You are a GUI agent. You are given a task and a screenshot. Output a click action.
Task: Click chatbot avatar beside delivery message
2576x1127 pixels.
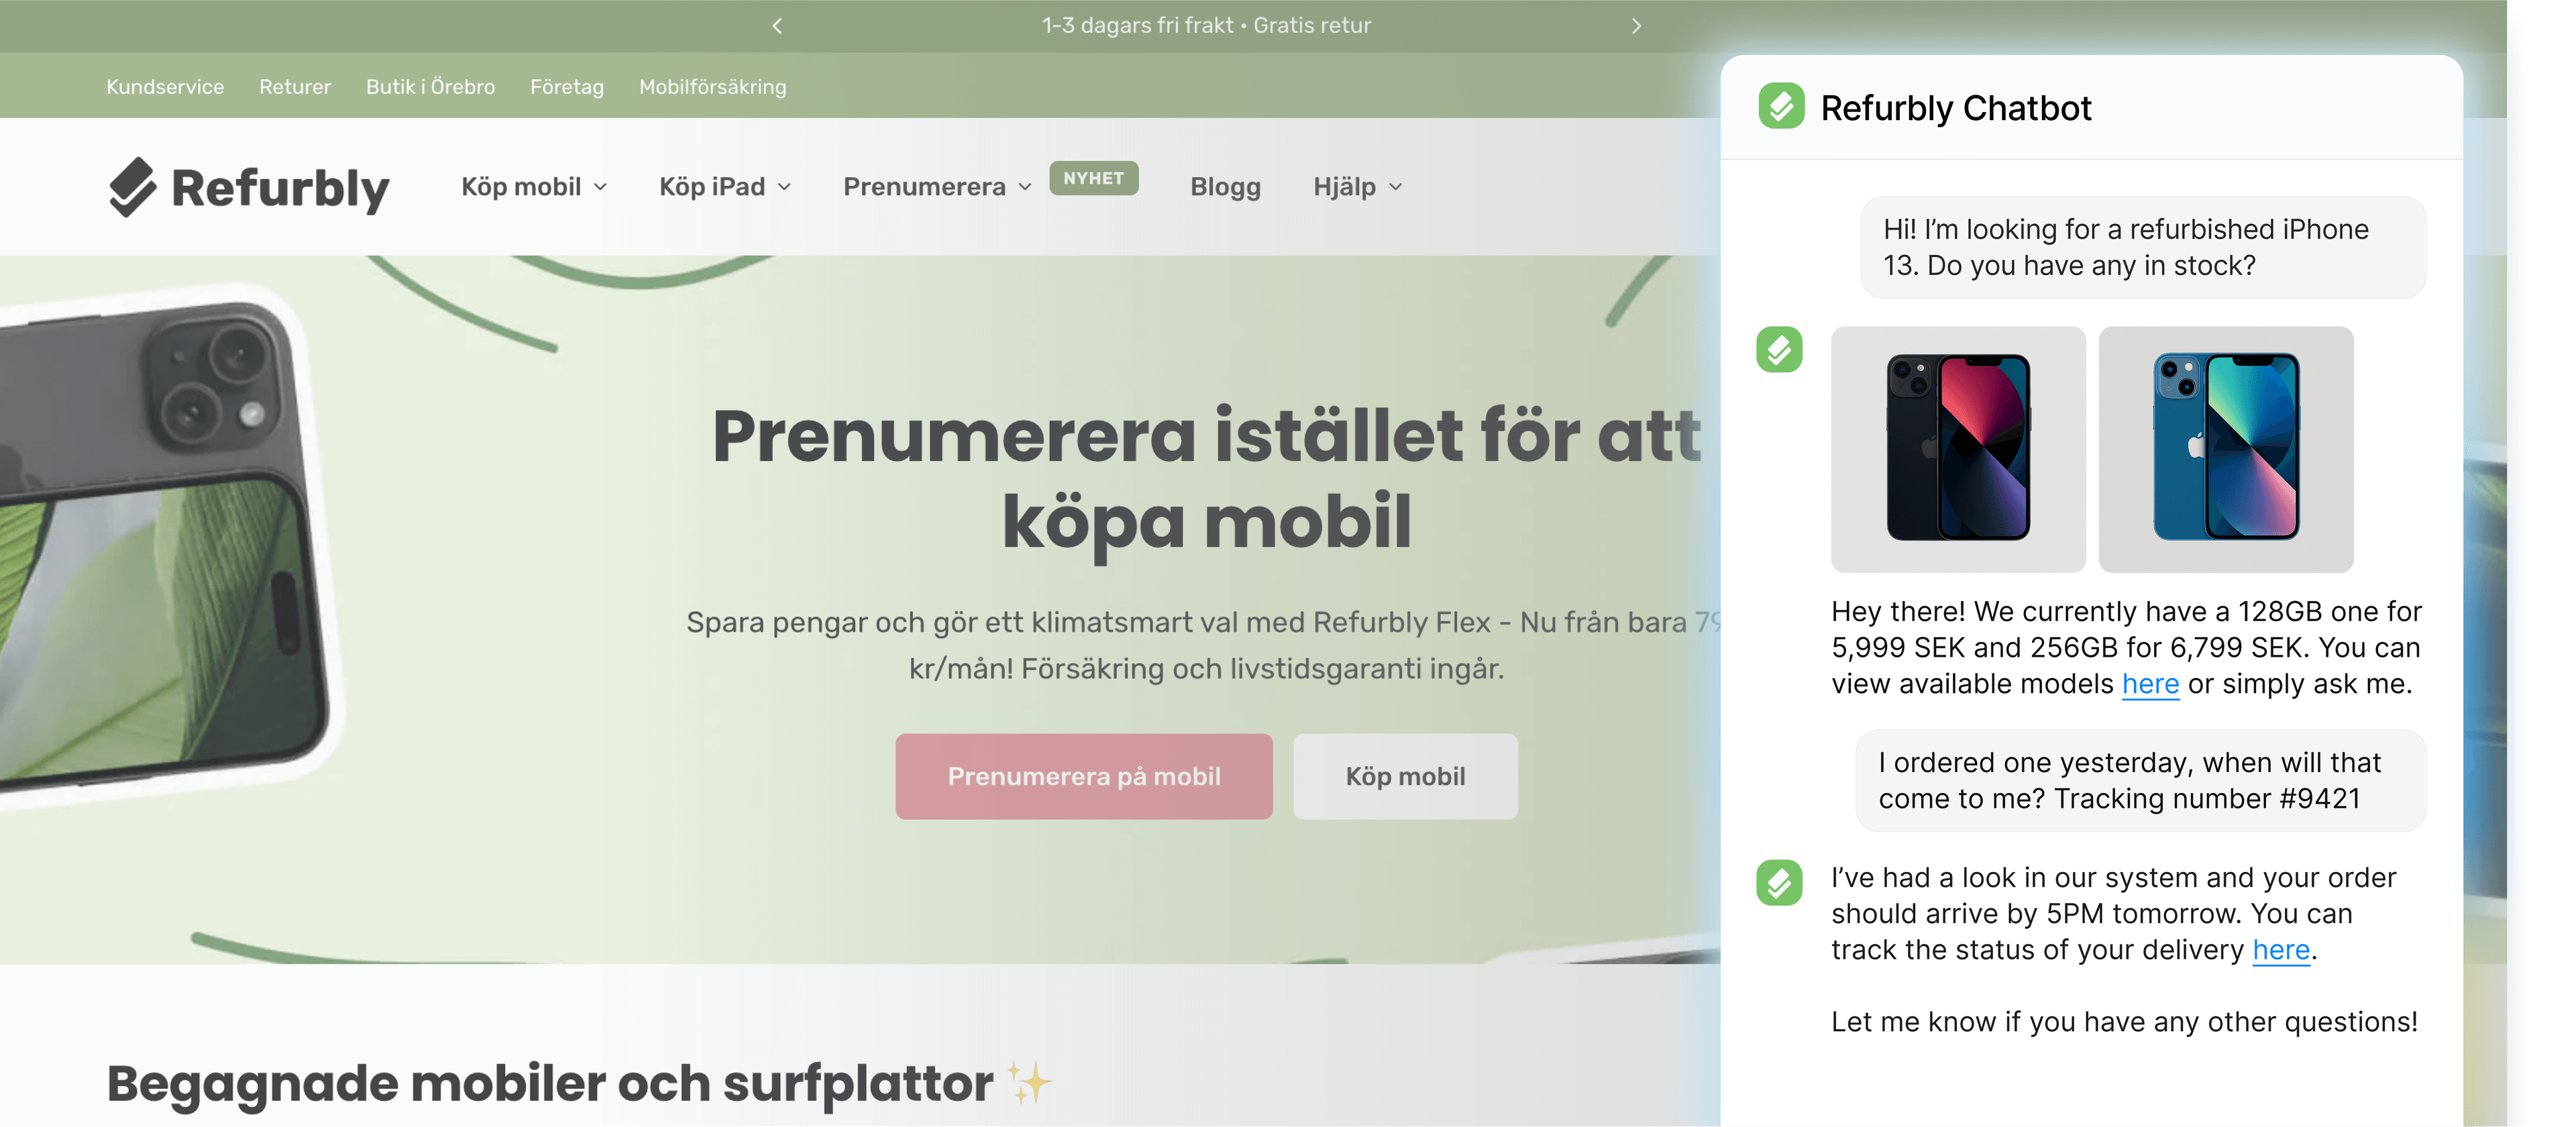coord(1779,882)
